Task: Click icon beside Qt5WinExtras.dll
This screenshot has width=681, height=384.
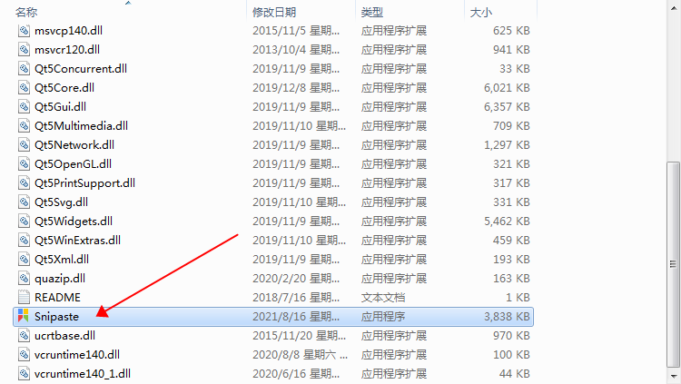Action: coord(24,241)
